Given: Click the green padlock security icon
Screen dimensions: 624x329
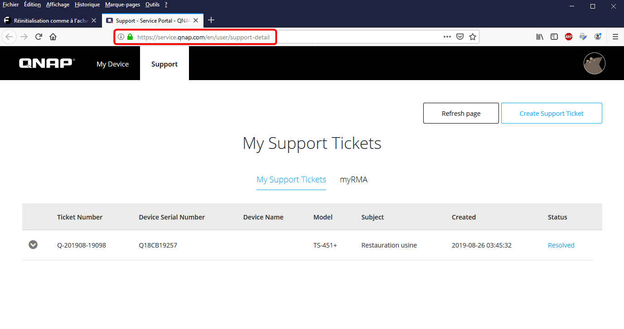Looking at the screenshot, I should click(130, 37).
